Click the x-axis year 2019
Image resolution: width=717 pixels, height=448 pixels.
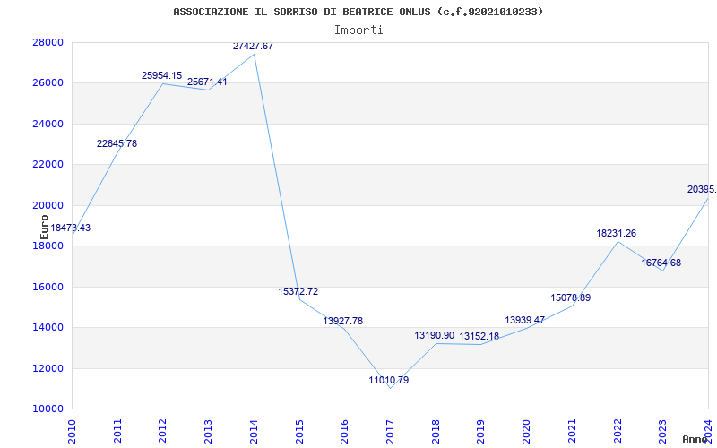[x=480, y=431]
